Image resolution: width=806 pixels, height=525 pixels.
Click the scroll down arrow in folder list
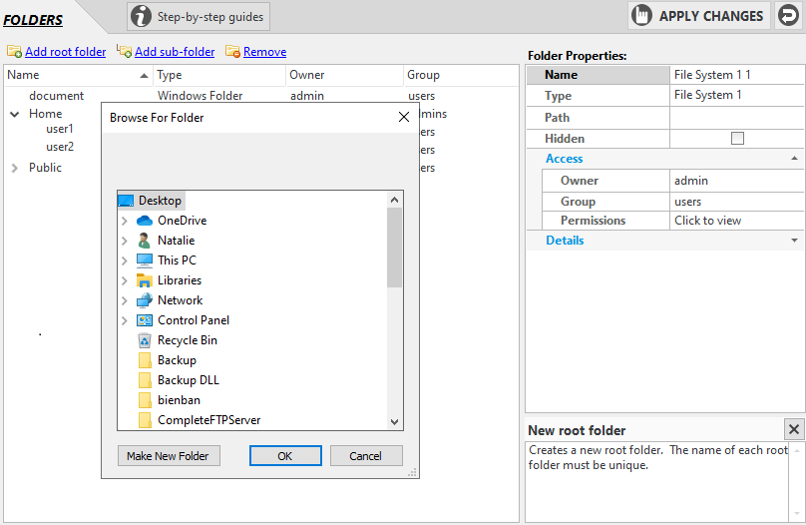point(395,422)
